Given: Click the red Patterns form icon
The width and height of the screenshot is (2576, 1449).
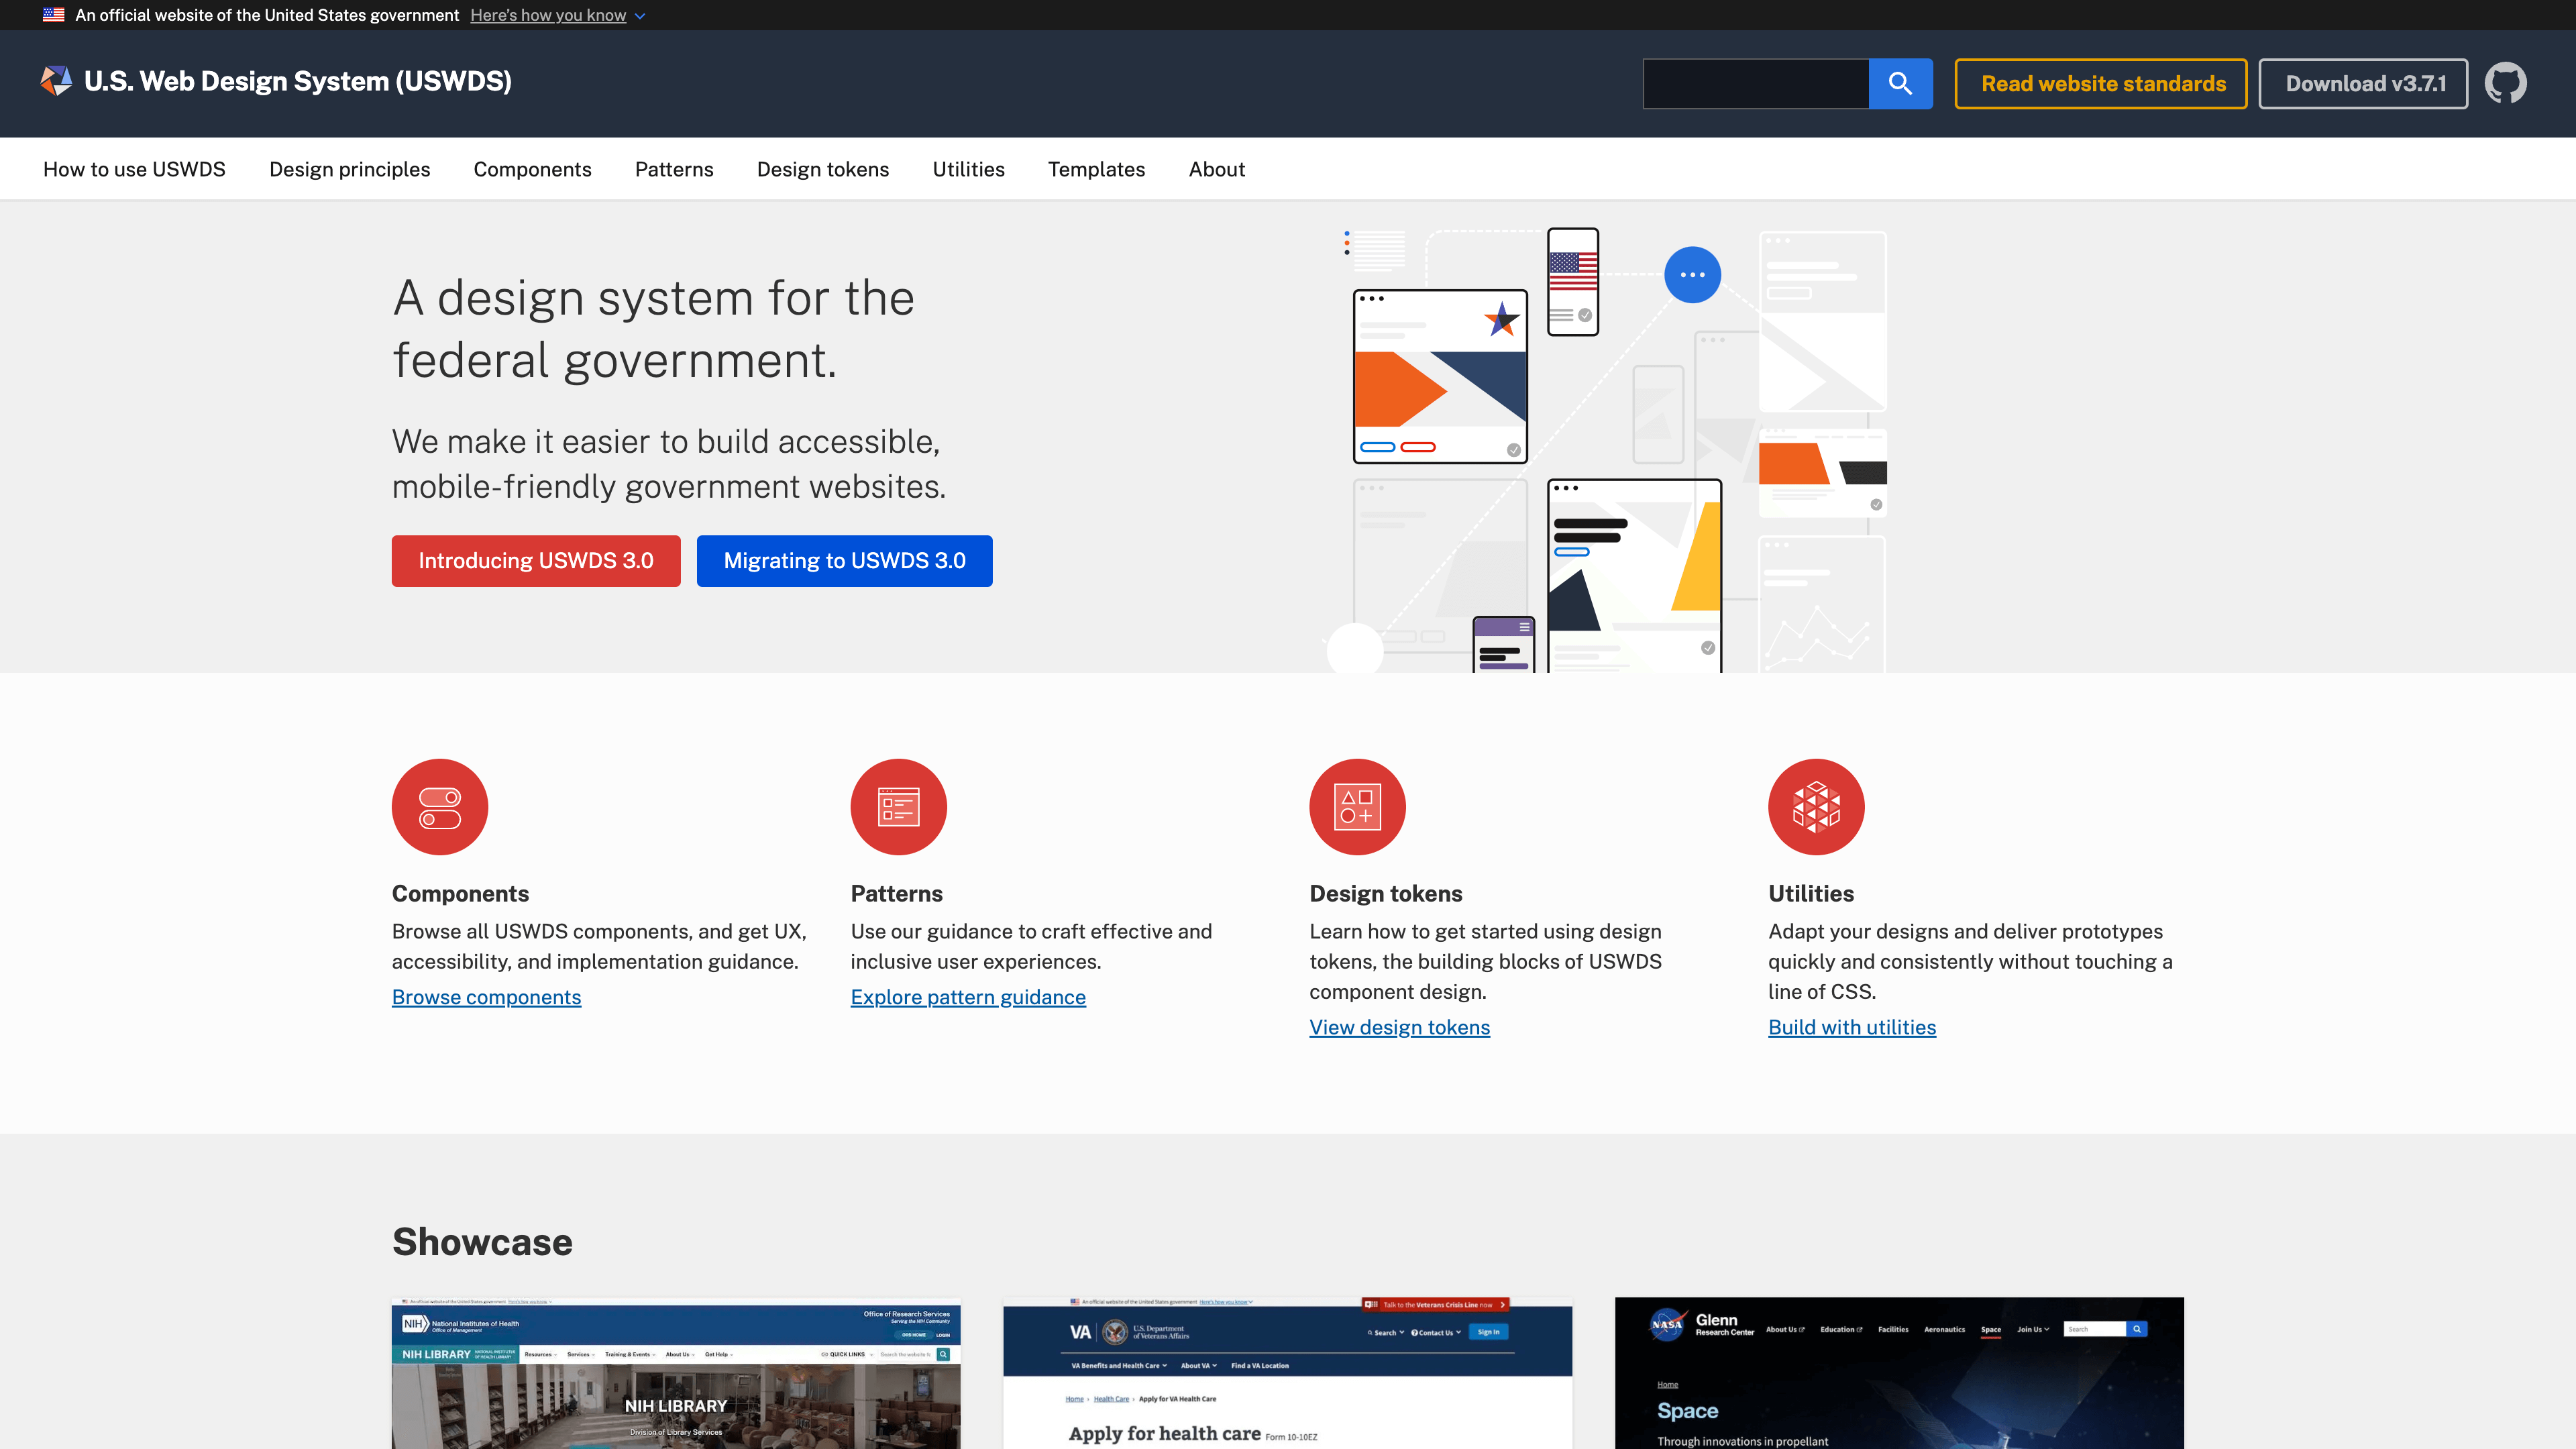Looking at the screenshot, I should [898, 807].
